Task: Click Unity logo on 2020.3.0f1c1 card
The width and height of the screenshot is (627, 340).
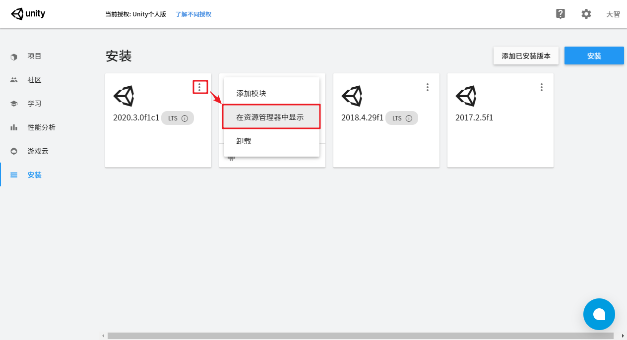Action: [124, 96]
